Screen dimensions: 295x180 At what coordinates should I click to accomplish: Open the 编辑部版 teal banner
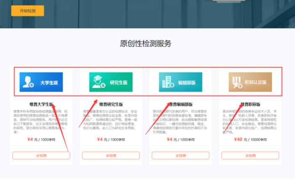click(x=181, y=82)
